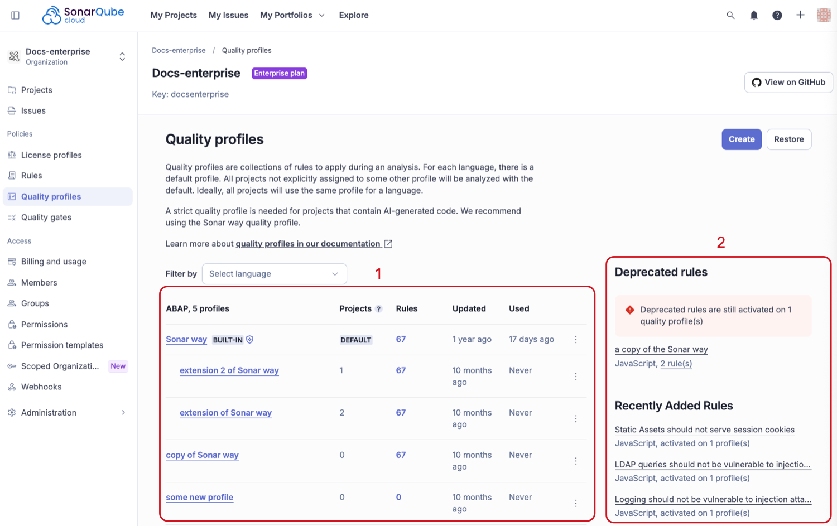Click the plus icon to add something new
The width and height of the screenshot is (837, 526).
pyautogui.click(x=801, y=15)
